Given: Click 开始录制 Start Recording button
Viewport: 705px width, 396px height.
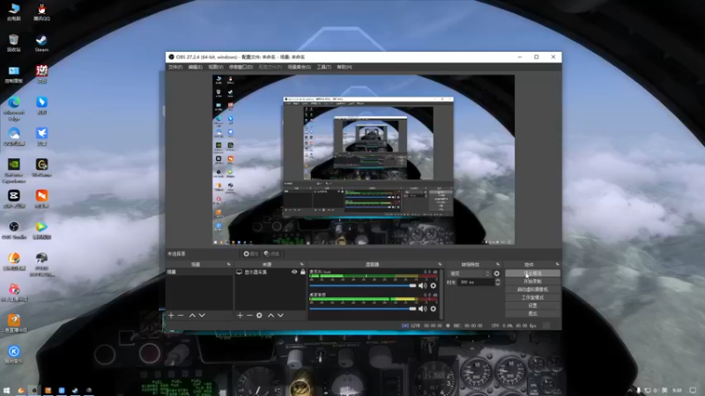Looking at the screenshot, I should pyautogui.click(x=533, y=282).
